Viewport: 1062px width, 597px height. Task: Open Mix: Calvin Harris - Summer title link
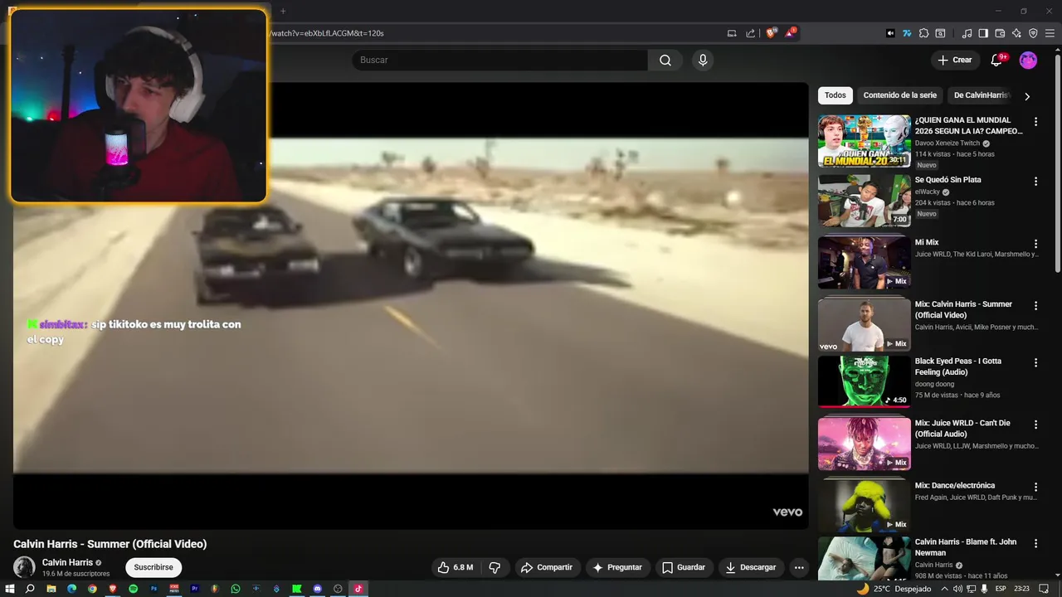963,309
